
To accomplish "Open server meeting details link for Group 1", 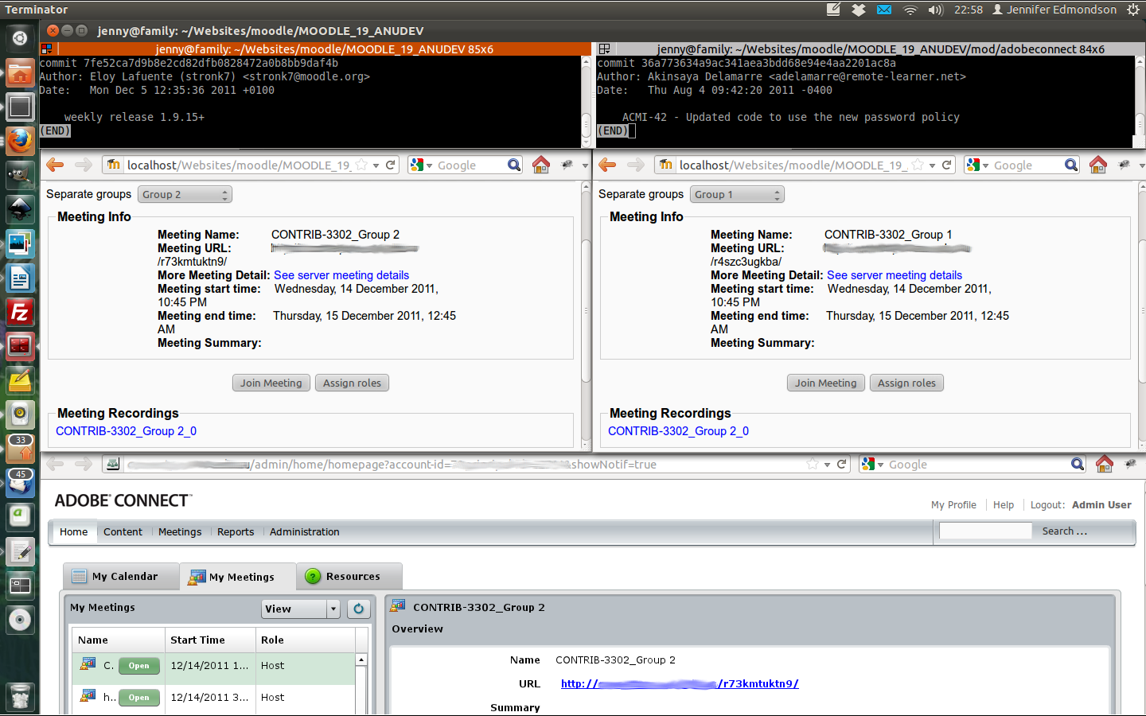I will 895,275.
